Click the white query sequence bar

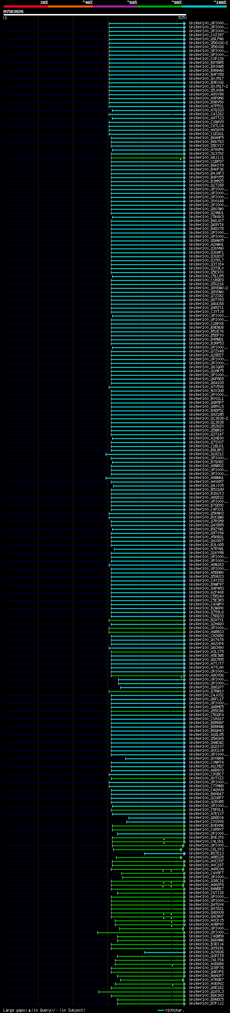(95, 15)
